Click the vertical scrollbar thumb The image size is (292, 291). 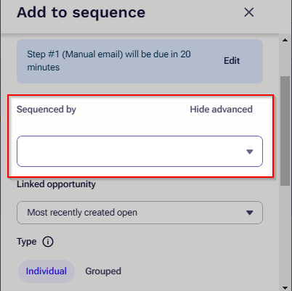(285, 131)
